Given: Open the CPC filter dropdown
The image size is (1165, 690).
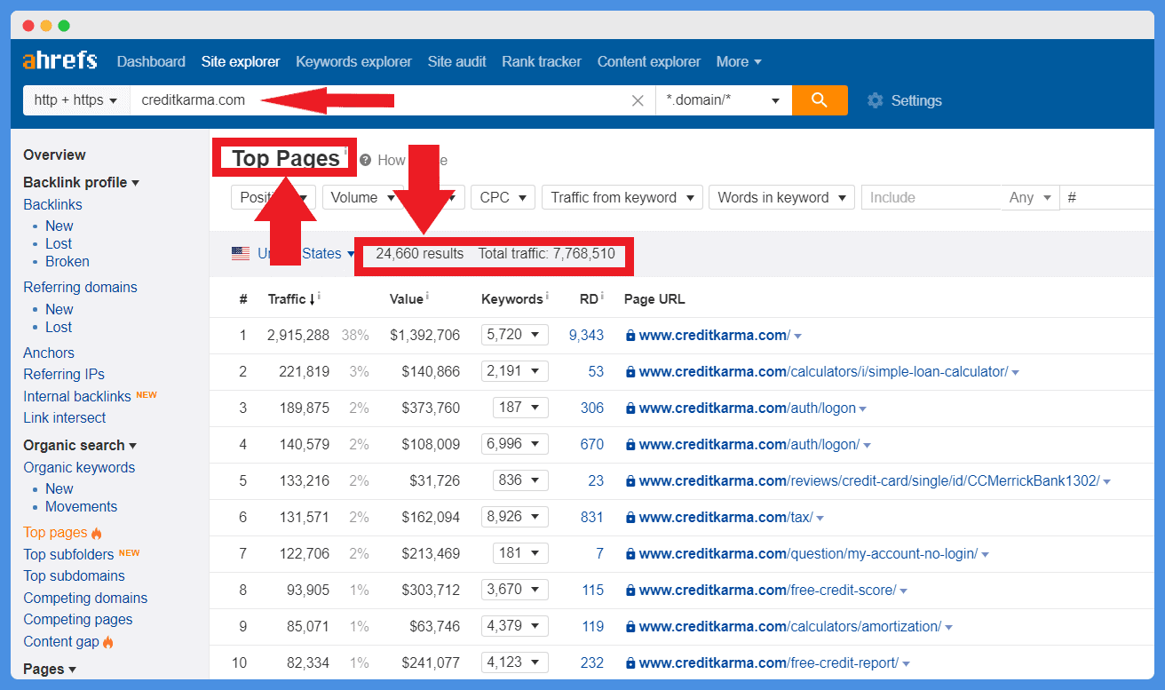Looking at the screenshot, I should coord(503,197).
